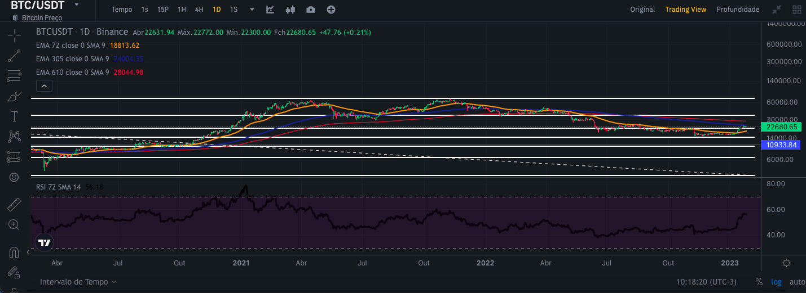Select the Tempo interval
This screenshot has height=293, width=806.
[x=122, y=10]
